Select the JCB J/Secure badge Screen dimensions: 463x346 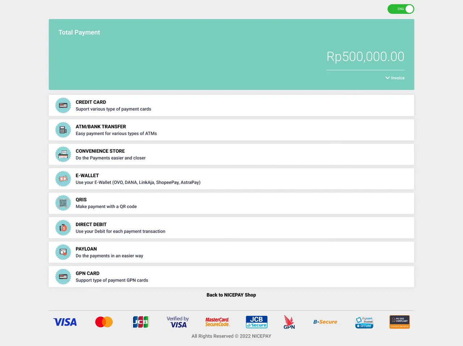pos(256,322)
